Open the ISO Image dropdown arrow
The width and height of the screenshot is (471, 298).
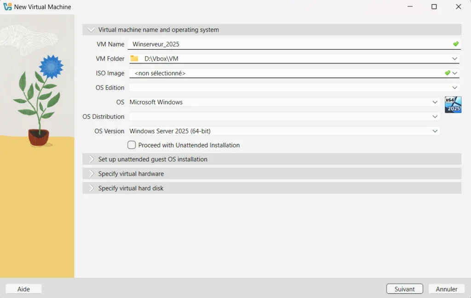(455, 73)
